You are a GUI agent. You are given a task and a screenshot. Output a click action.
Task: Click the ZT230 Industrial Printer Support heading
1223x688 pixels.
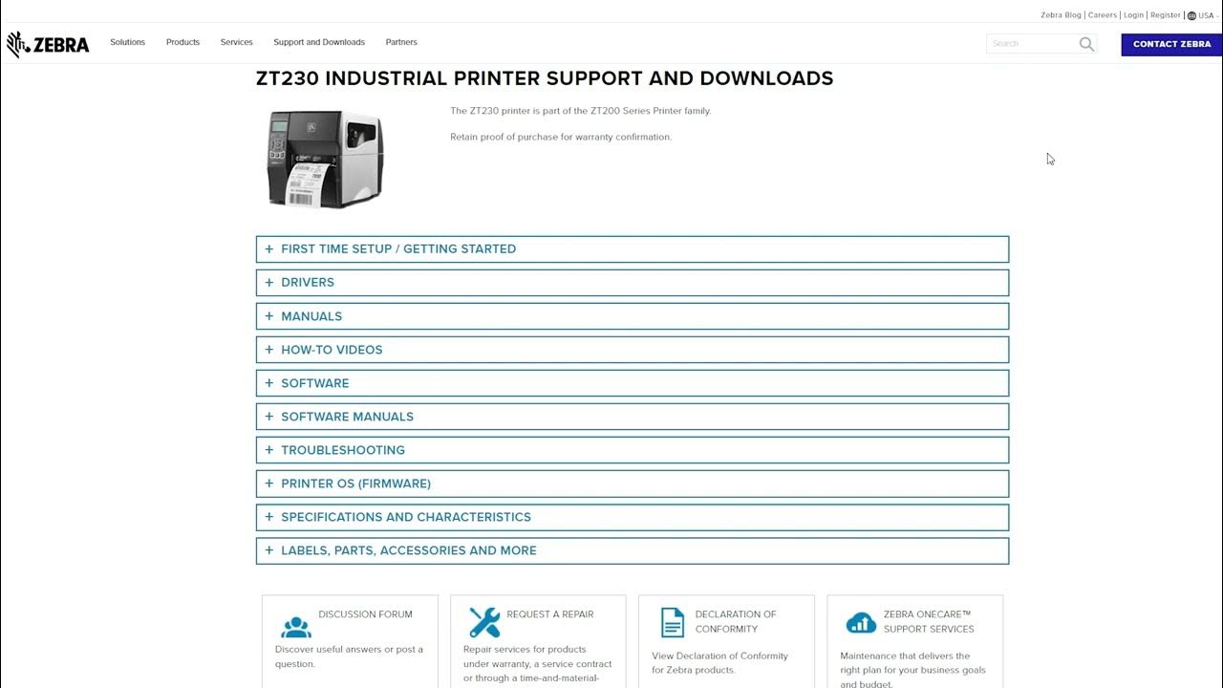click(x=545, y=78)
